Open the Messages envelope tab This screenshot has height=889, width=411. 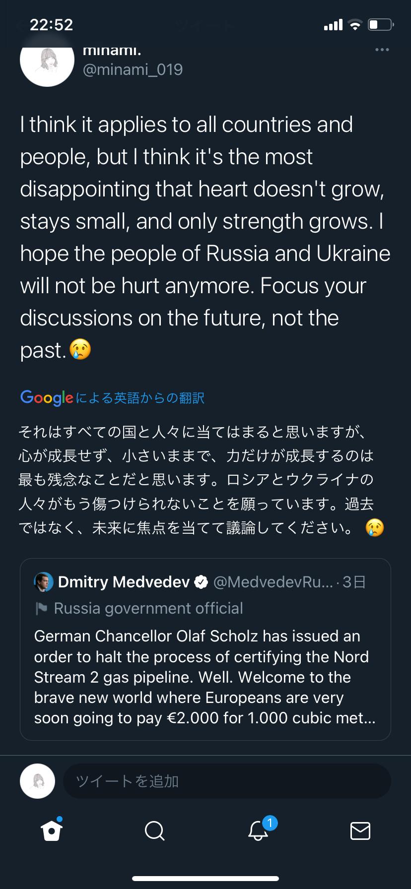click(360, 830)
